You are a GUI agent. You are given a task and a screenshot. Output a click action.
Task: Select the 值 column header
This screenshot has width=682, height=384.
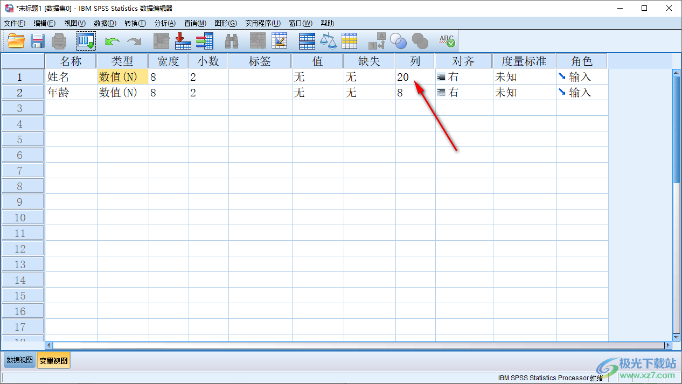[317, 61]
